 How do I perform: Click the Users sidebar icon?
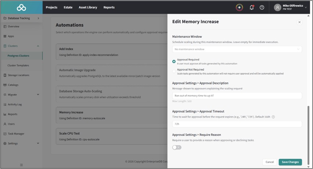pyautogui.click(x=5, y=124)
